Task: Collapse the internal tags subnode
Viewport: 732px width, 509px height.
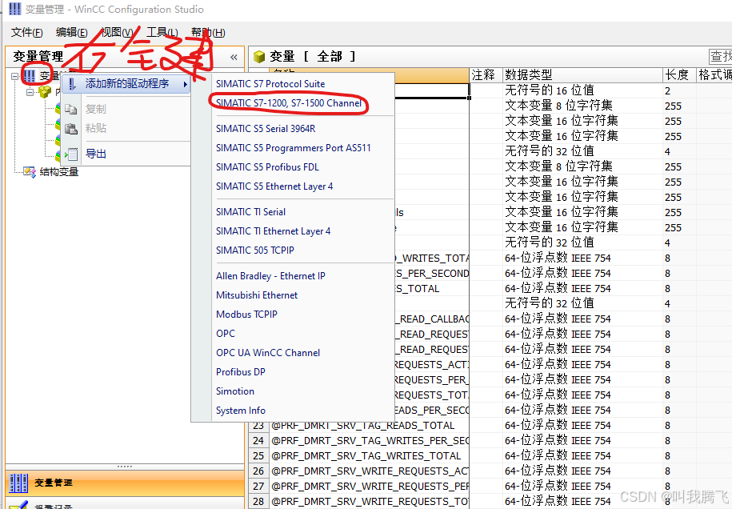Action: tap(30, 92)
